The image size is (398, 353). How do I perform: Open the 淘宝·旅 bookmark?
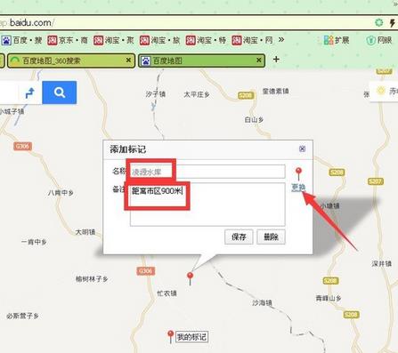pyautogui.click(x=160, y=40)
